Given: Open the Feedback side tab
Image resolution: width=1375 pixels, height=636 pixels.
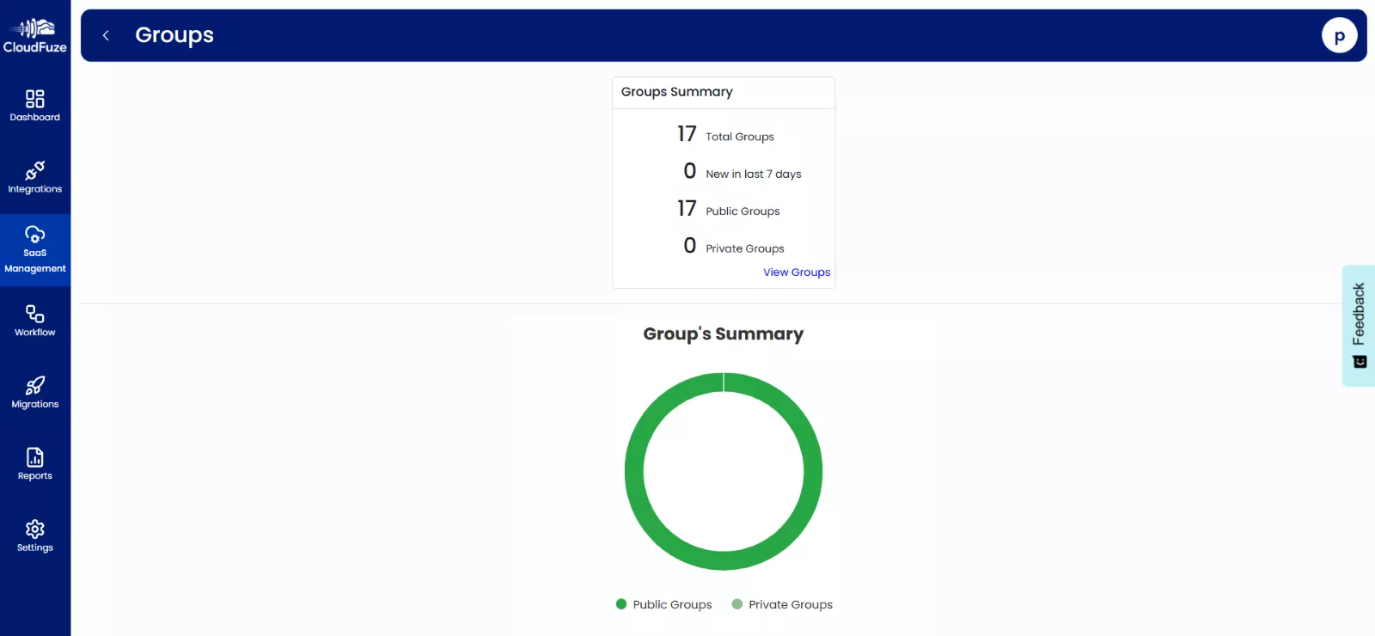Looking at the screenshot, I should (1359, 326).
